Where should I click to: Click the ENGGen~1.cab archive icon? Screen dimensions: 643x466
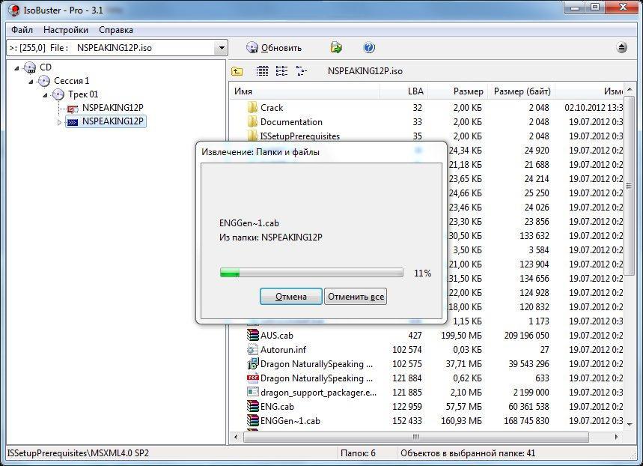pyautogui.click(x=252, y=420)
